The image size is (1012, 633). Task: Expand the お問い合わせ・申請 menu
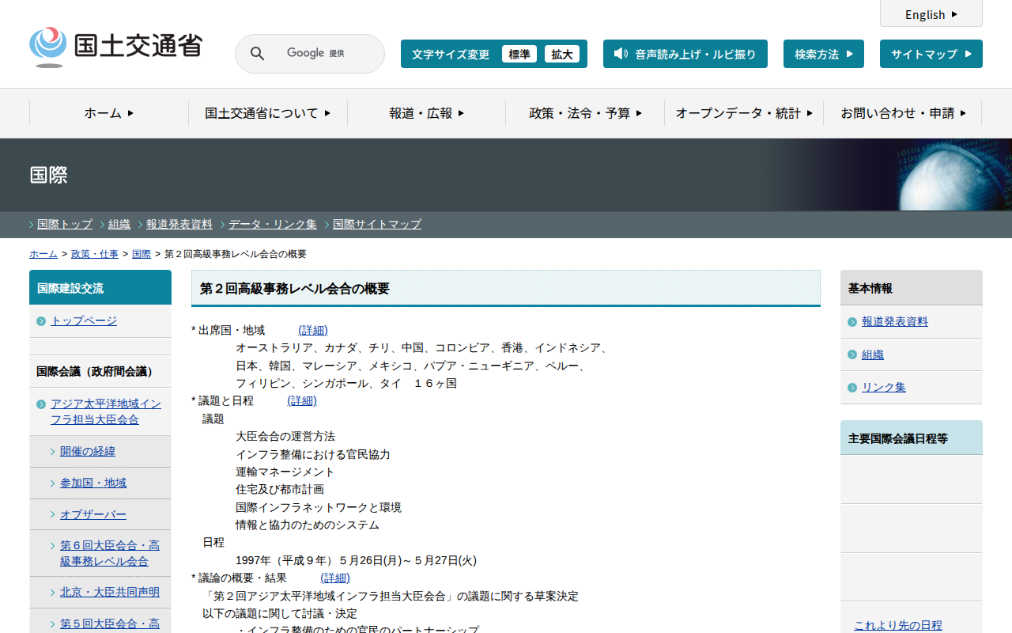tap(903, 113)
